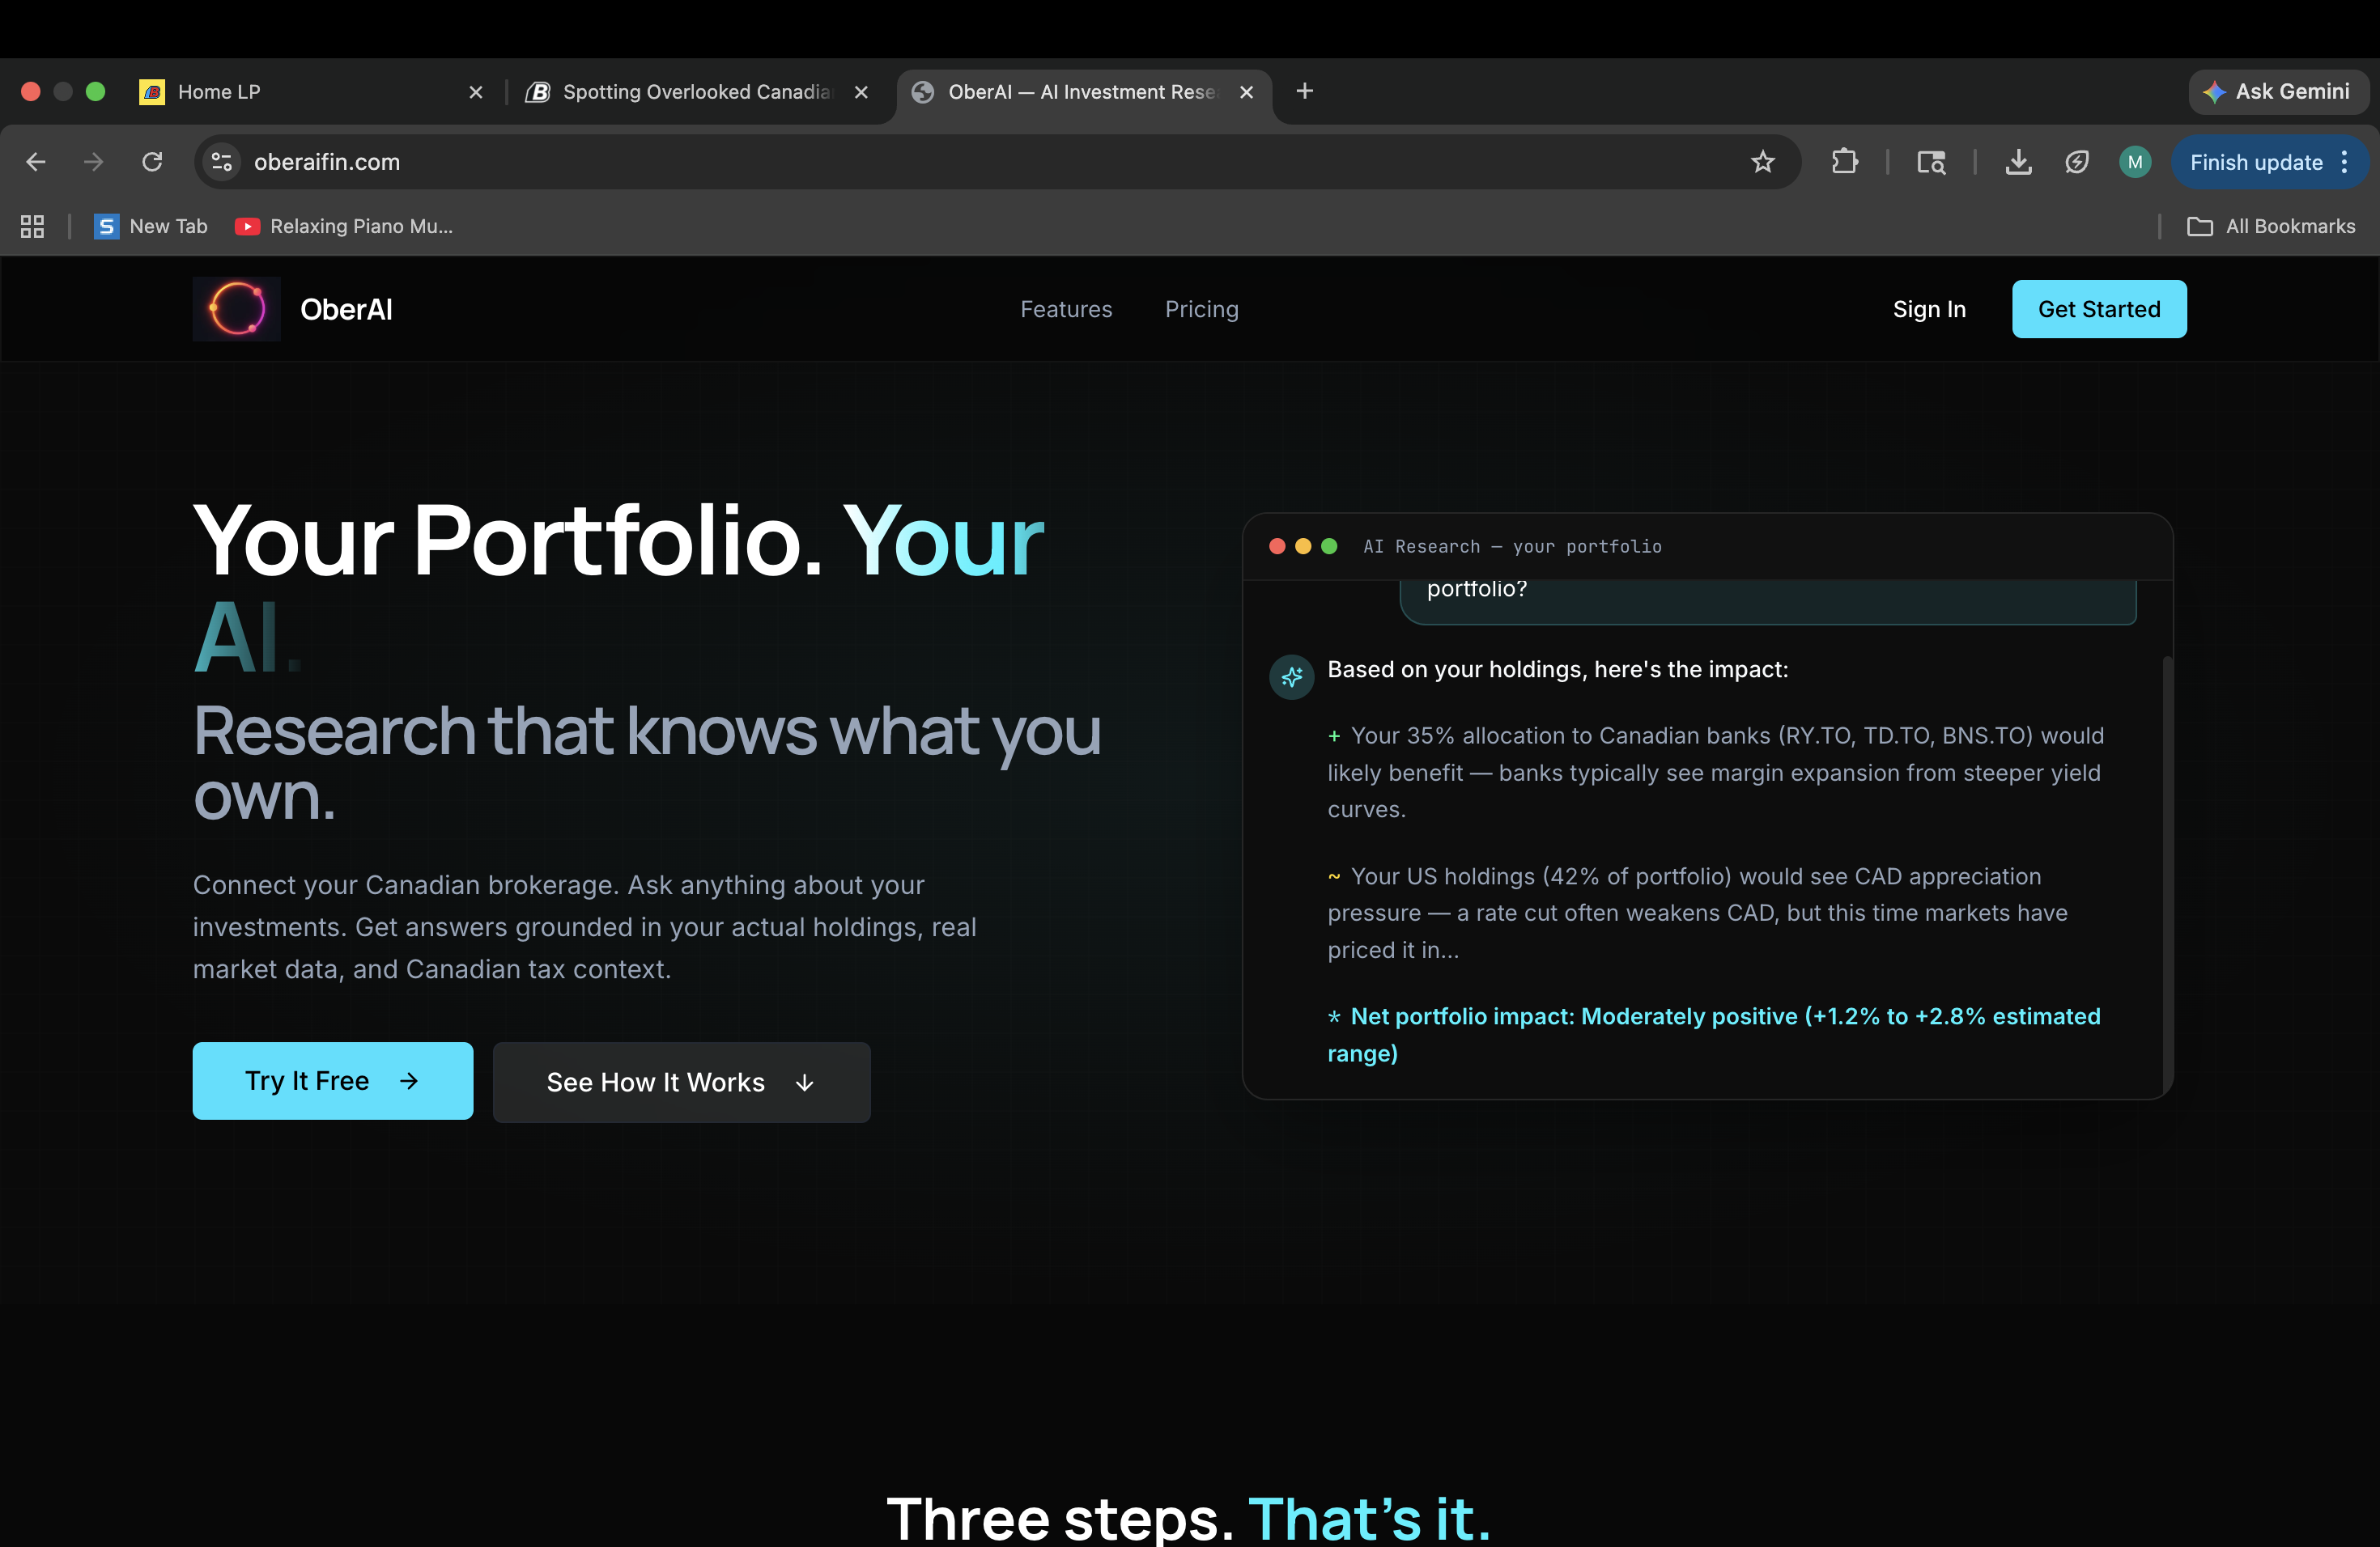
Task: Open Pricing navigation link
Action: pyautogui.click(x=1201, y=310)
